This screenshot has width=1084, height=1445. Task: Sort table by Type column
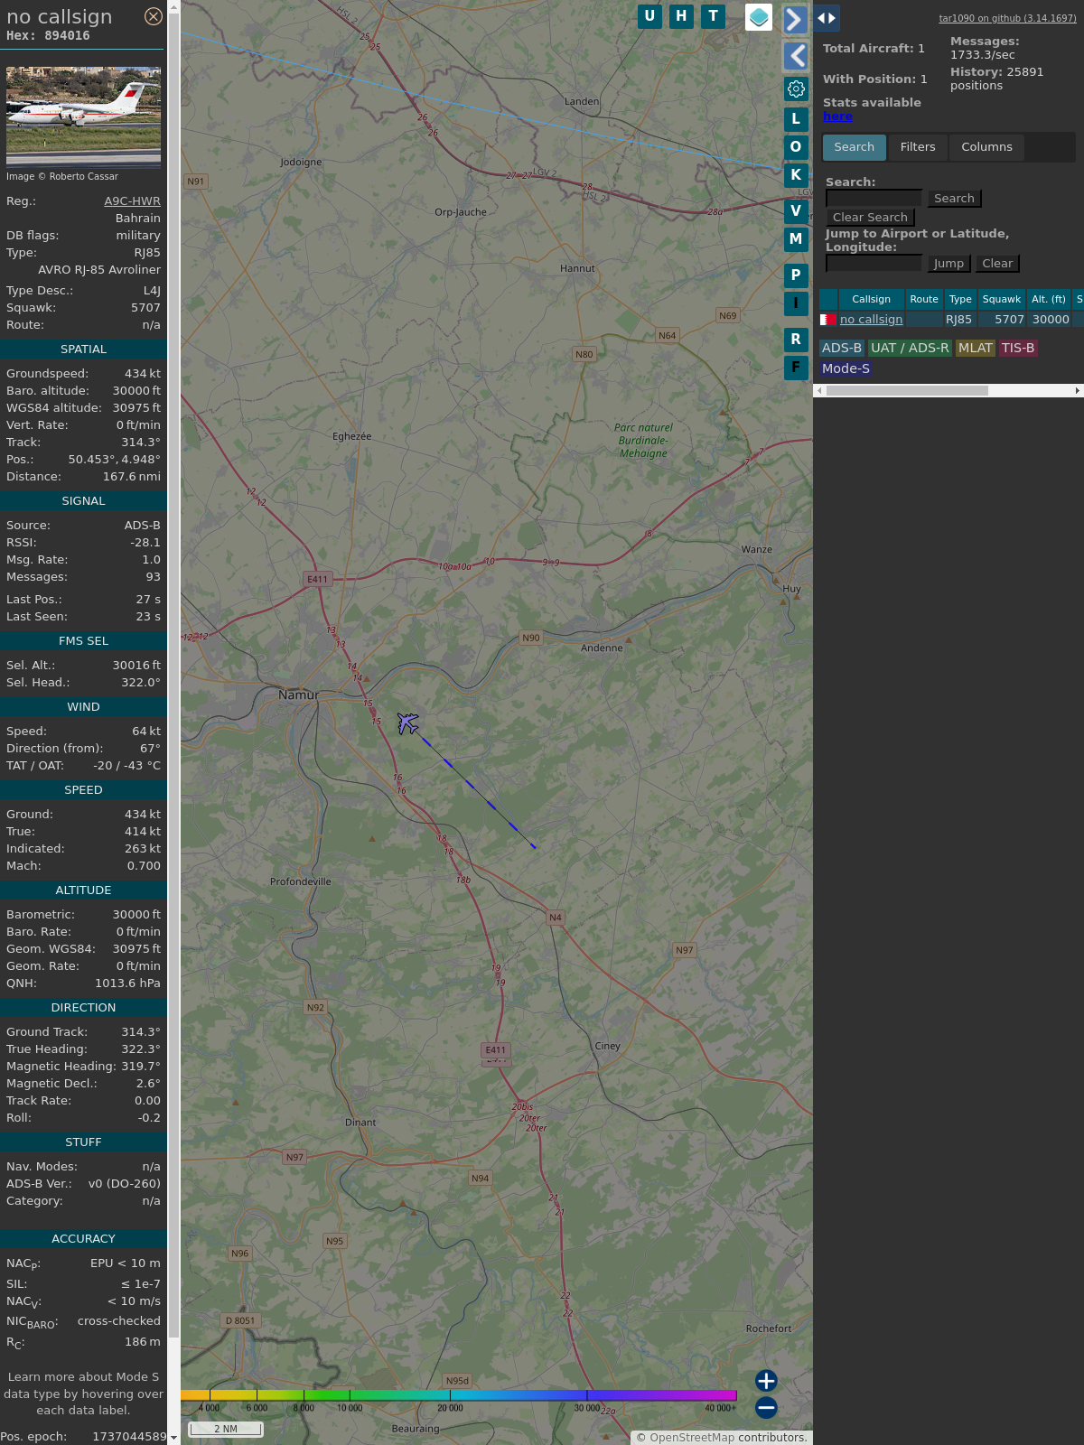coord(960,300)
